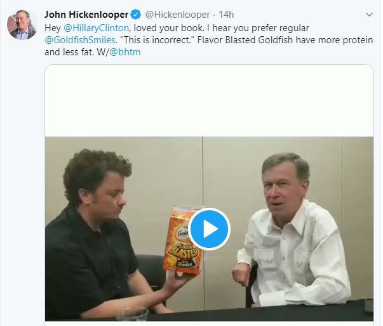Screen dimensions: 383x326
Task: Click the glass on the table in the video
Action: (x=132, y=314)
